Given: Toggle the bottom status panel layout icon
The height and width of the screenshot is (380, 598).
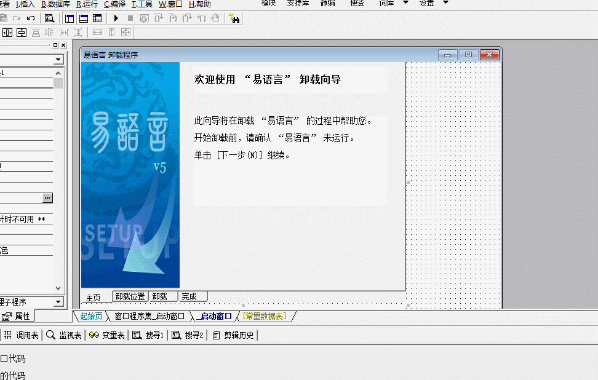Looking at the screenshot, I should tap(84, 18).
